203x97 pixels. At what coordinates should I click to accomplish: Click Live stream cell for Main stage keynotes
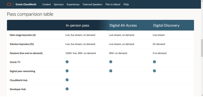(x=159, y=35)
